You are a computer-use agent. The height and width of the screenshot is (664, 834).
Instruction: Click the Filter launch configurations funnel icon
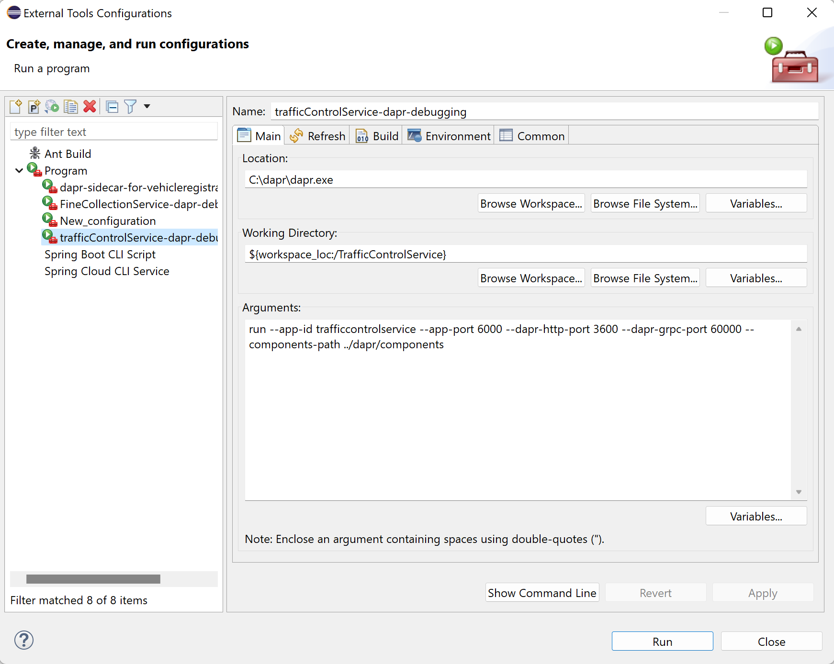click(130, 106)
